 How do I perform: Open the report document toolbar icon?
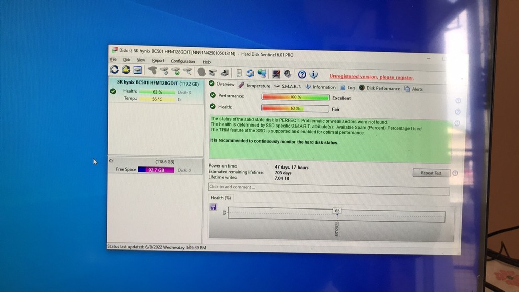point(239,73)
